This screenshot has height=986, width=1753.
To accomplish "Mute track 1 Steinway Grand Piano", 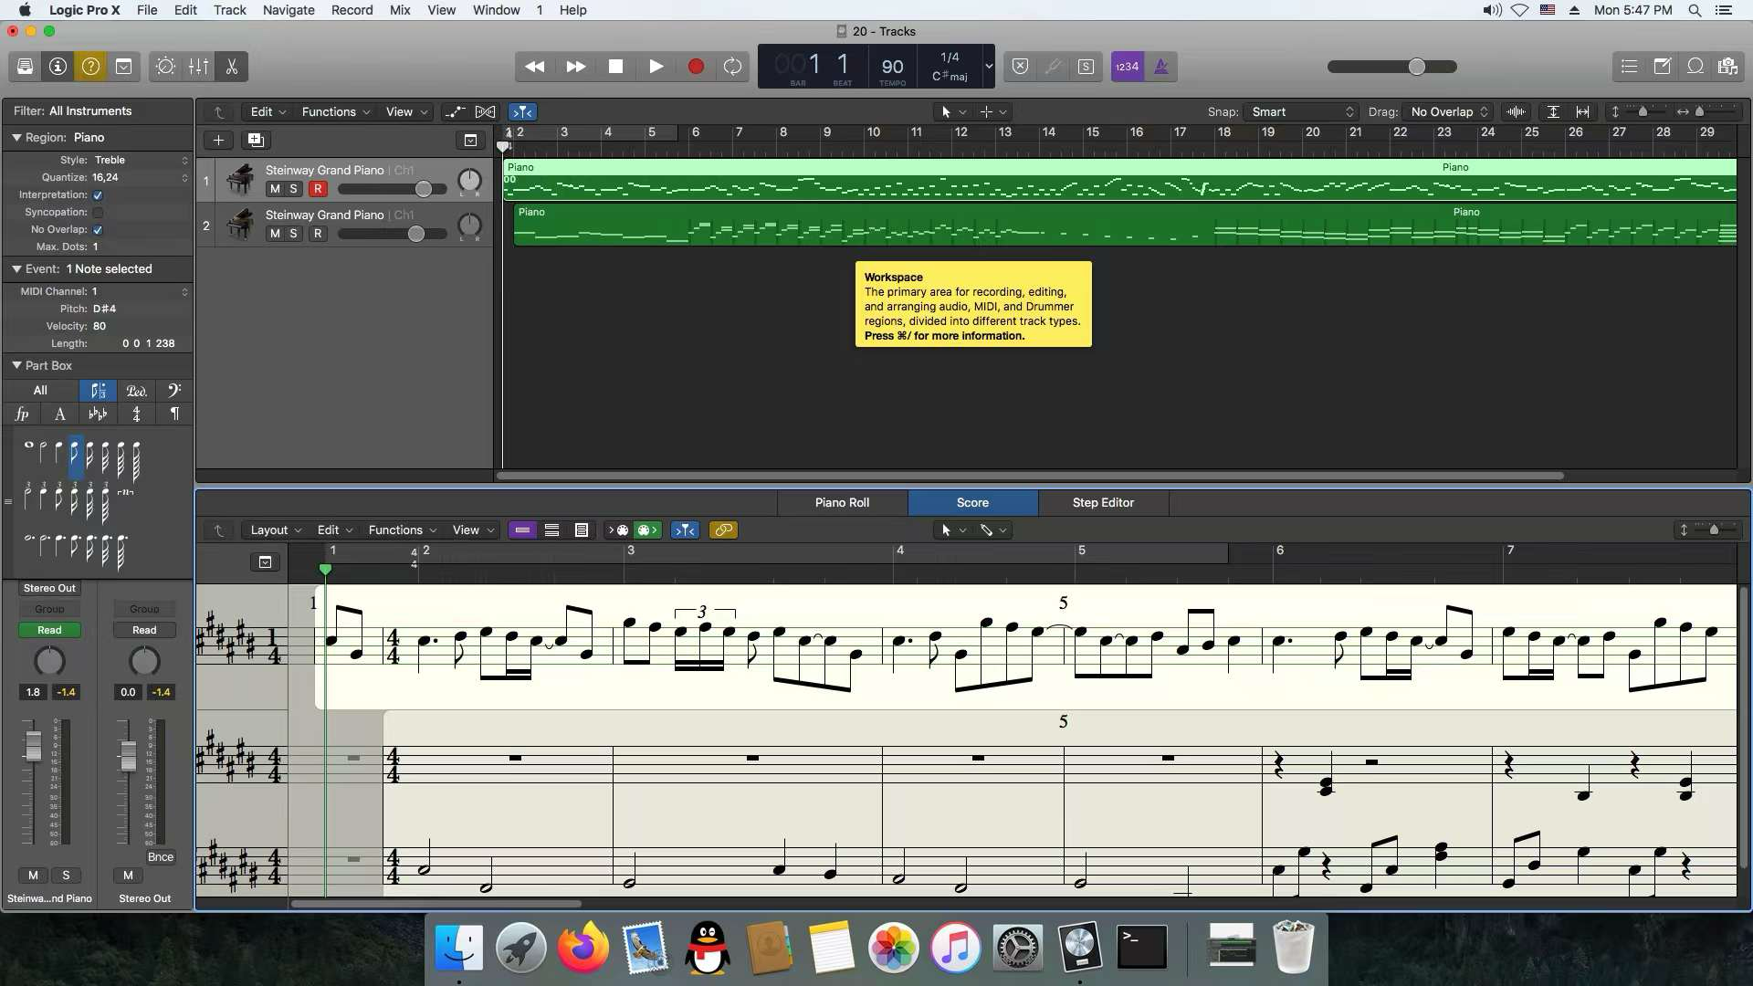I will 275,189.
